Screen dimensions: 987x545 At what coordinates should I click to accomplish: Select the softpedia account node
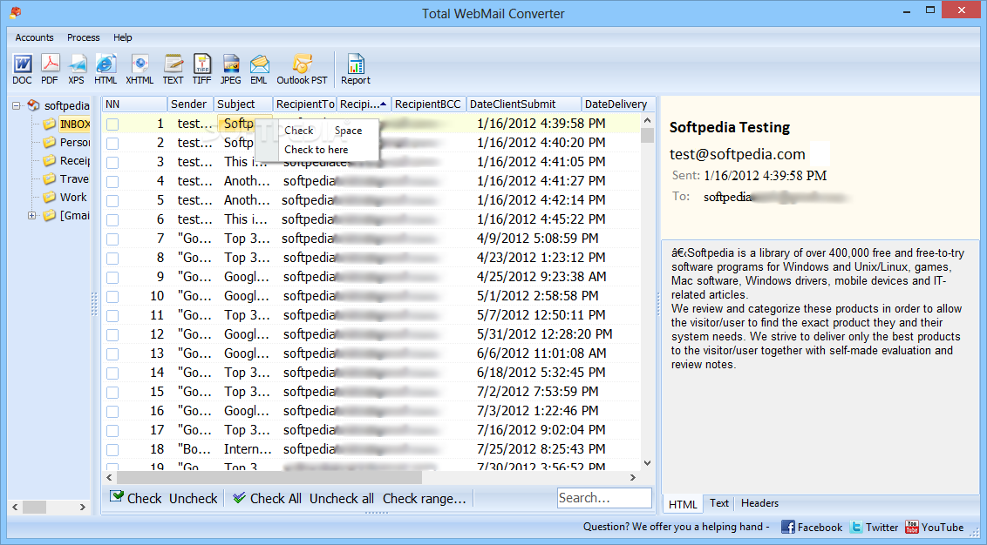(67, 105)
